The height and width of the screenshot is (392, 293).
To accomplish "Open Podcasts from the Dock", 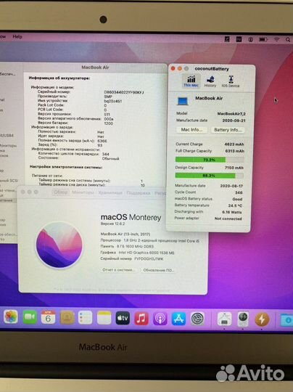I will pos(160,319).
